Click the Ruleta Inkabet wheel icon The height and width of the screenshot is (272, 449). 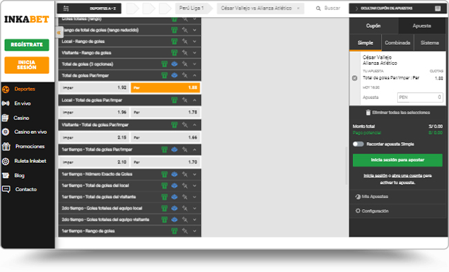pos(6,161)
